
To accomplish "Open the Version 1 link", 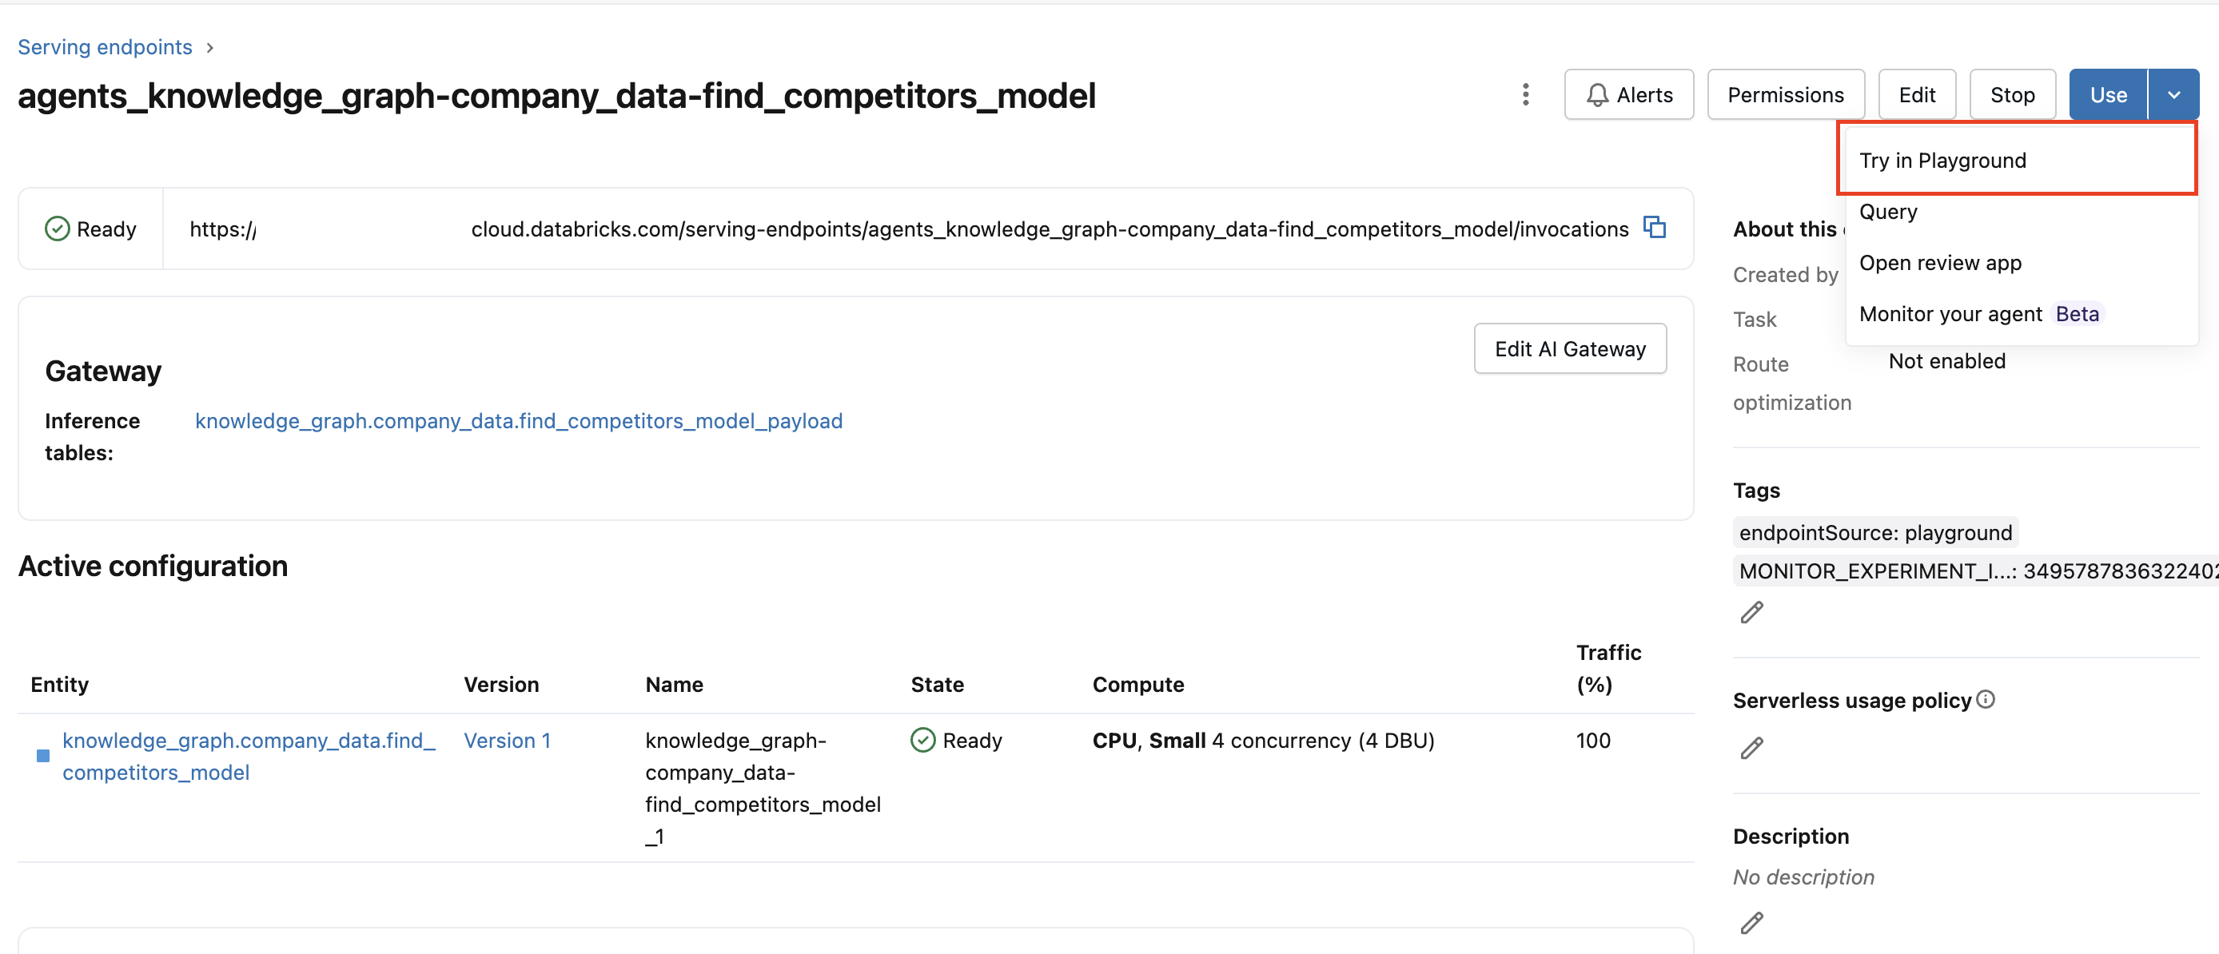I will (x=507, y=741).
